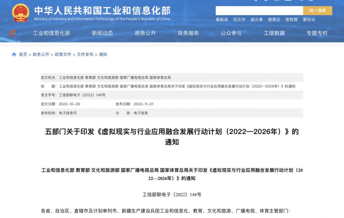
Task: Open the 找文件 quick link
Action: [239, 20]
